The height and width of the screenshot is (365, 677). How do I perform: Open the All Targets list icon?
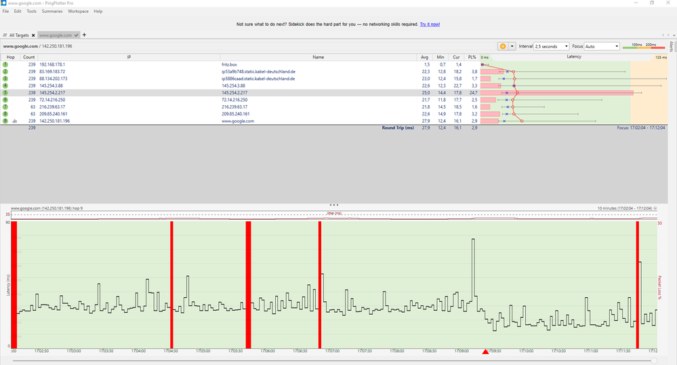5,35
